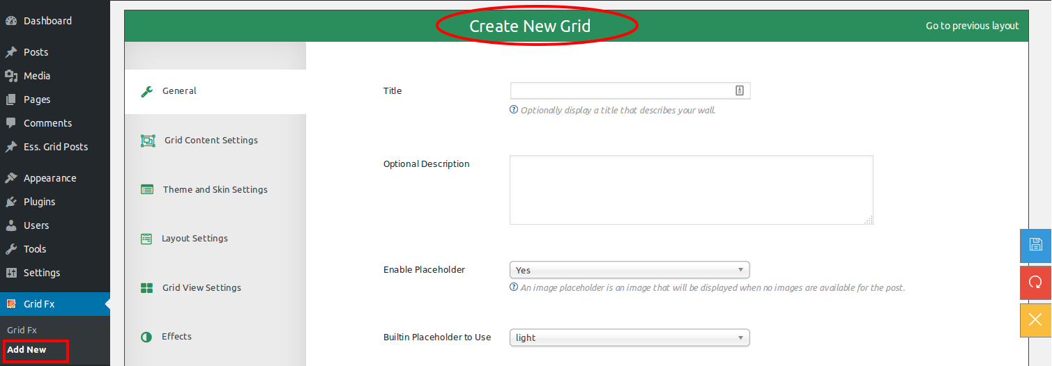Click the blue floppy-disk save button
The width and height of the screenshot is (1052, 366).
coord(1035,245)
